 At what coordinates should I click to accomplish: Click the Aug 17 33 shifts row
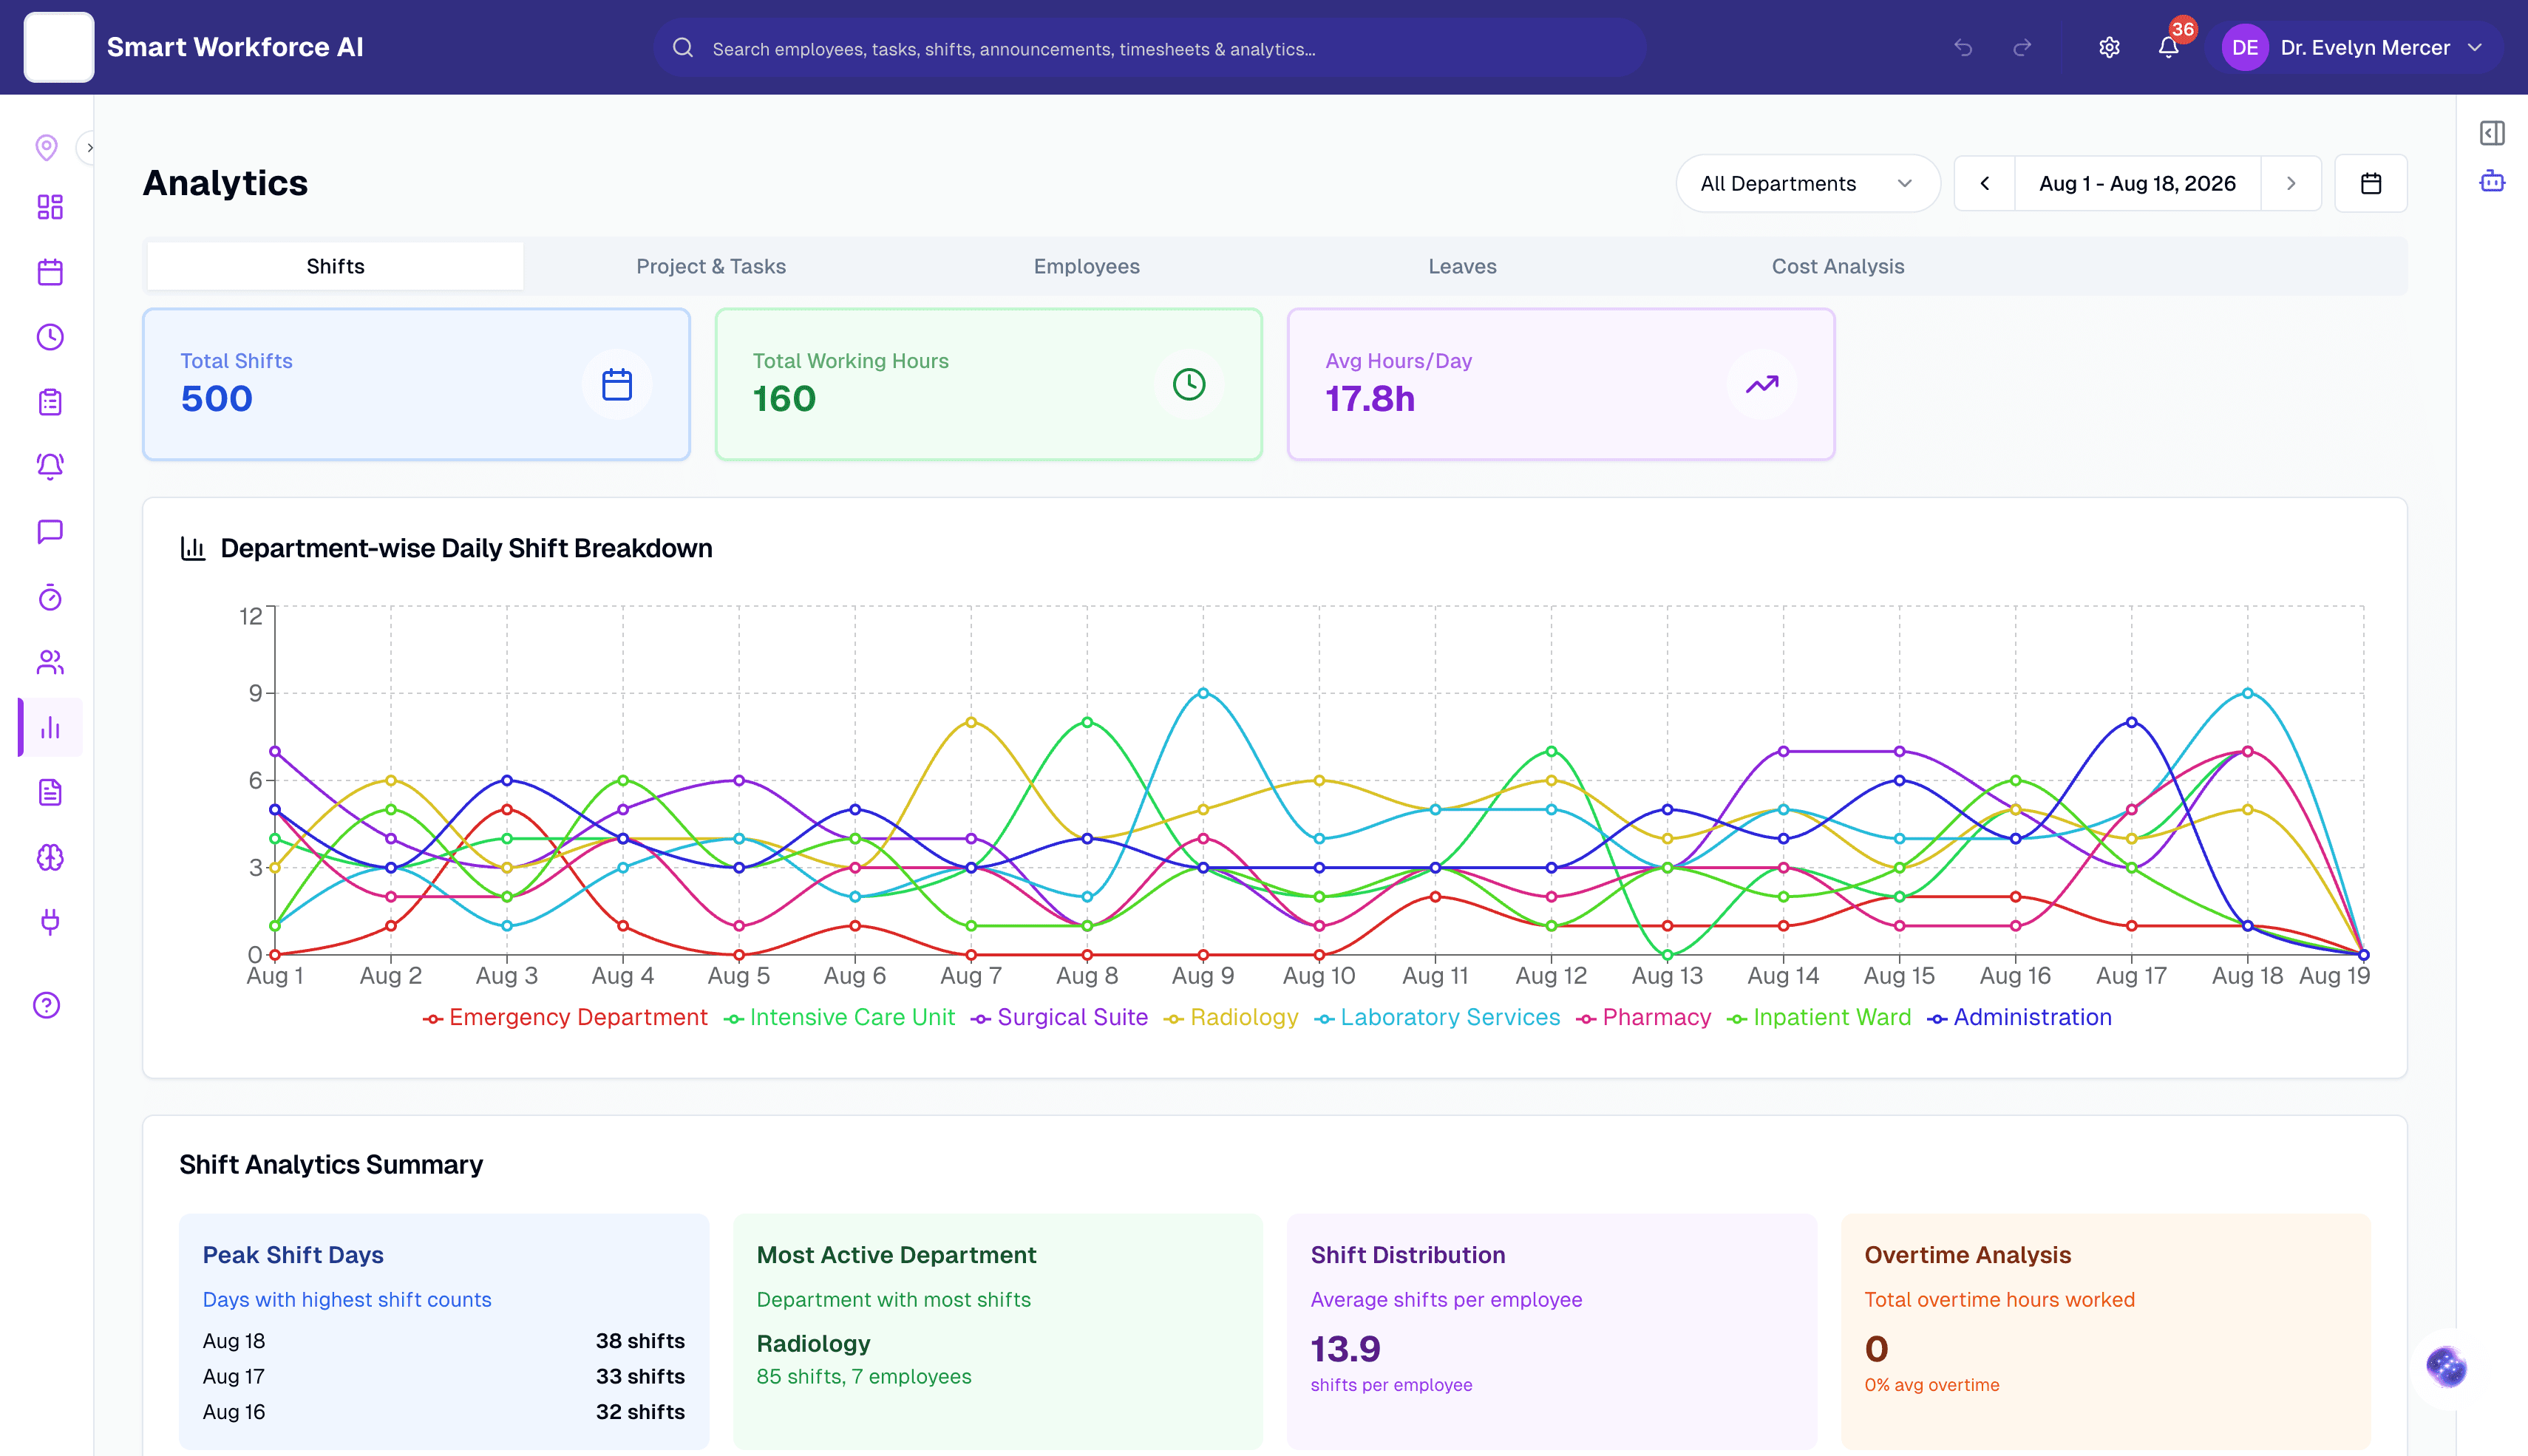(443, 1376)
